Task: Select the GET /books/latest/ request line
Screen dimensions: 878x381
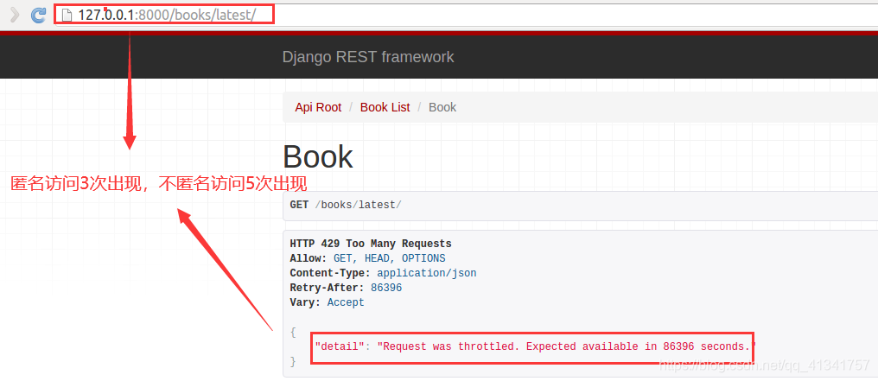Action: pos(346,205)
